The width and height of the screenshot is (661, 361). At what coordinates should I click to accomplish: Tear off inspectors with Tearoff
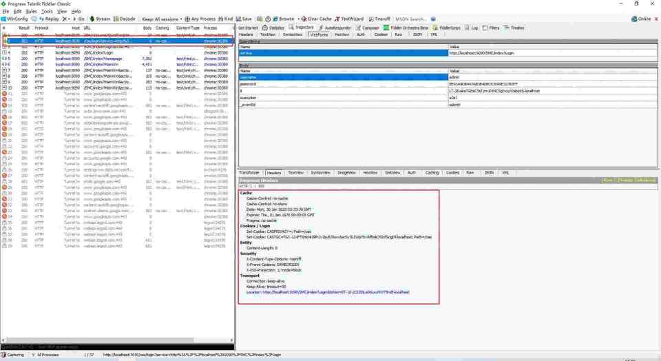379,19
